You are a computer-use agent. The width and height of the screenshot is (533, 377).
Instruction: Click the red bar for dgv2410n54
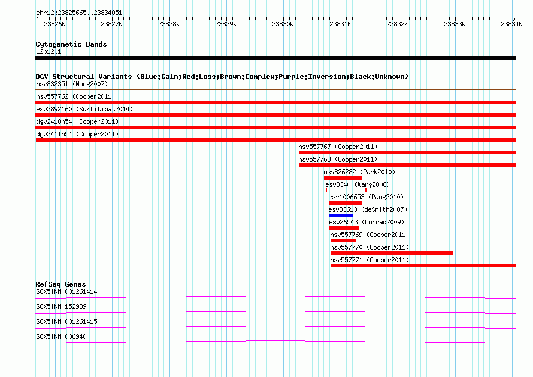click(275, 127)
